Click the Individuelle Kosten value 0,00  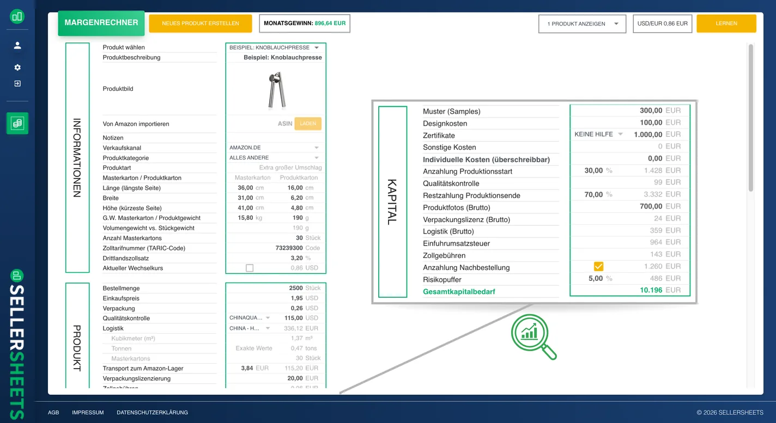[655, 158]
